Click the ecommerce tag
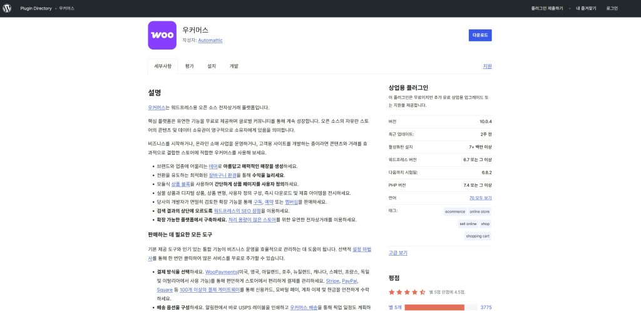Screen dimensions: 641x314 [x=455, y=212]
